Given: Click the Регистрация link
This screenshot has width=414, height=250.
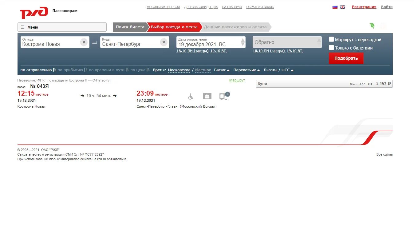Looking at the screenshot, I should (x=364, y=7).
